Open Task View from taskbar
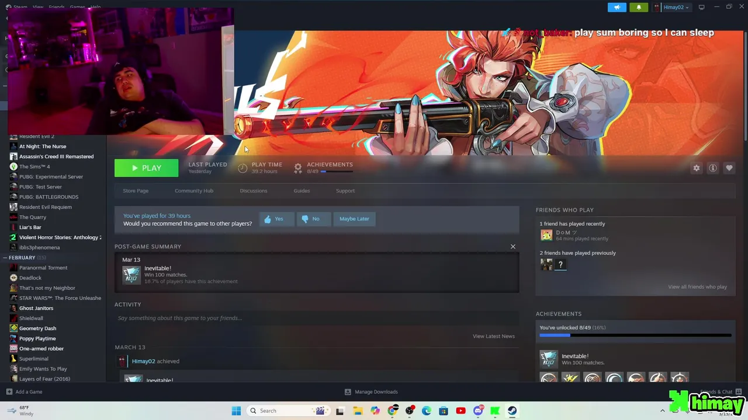The height and width of the screenshot is (420, 748). click(340, 411)
